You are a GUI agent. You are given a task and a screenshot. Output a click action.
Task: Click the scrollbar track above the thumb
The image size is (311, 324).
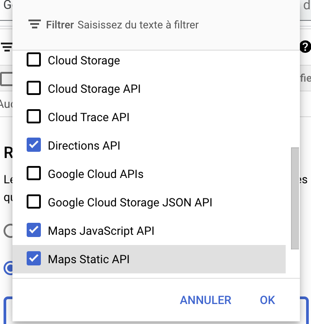295,99
